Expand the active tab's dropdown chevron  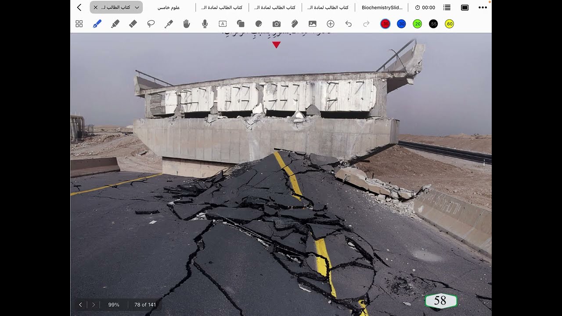pos(137,7)
